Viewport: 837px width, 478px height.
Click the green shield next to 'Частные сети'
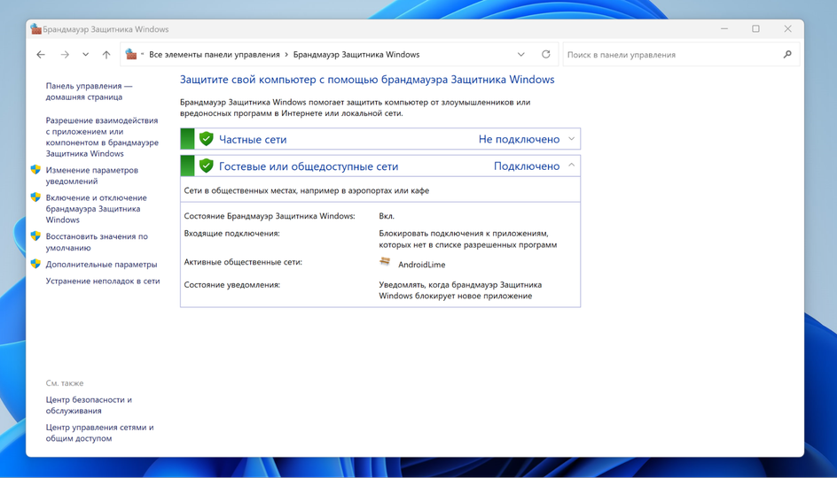206,139
